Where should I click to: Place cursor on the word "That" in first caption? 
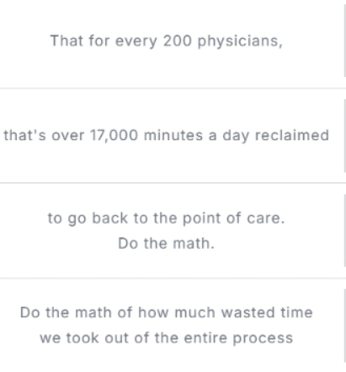[67, 40]
